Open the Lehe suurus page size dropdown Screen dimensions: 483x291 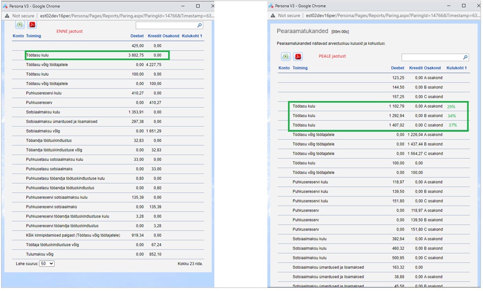pyautogui.click(x=47, y=264)
